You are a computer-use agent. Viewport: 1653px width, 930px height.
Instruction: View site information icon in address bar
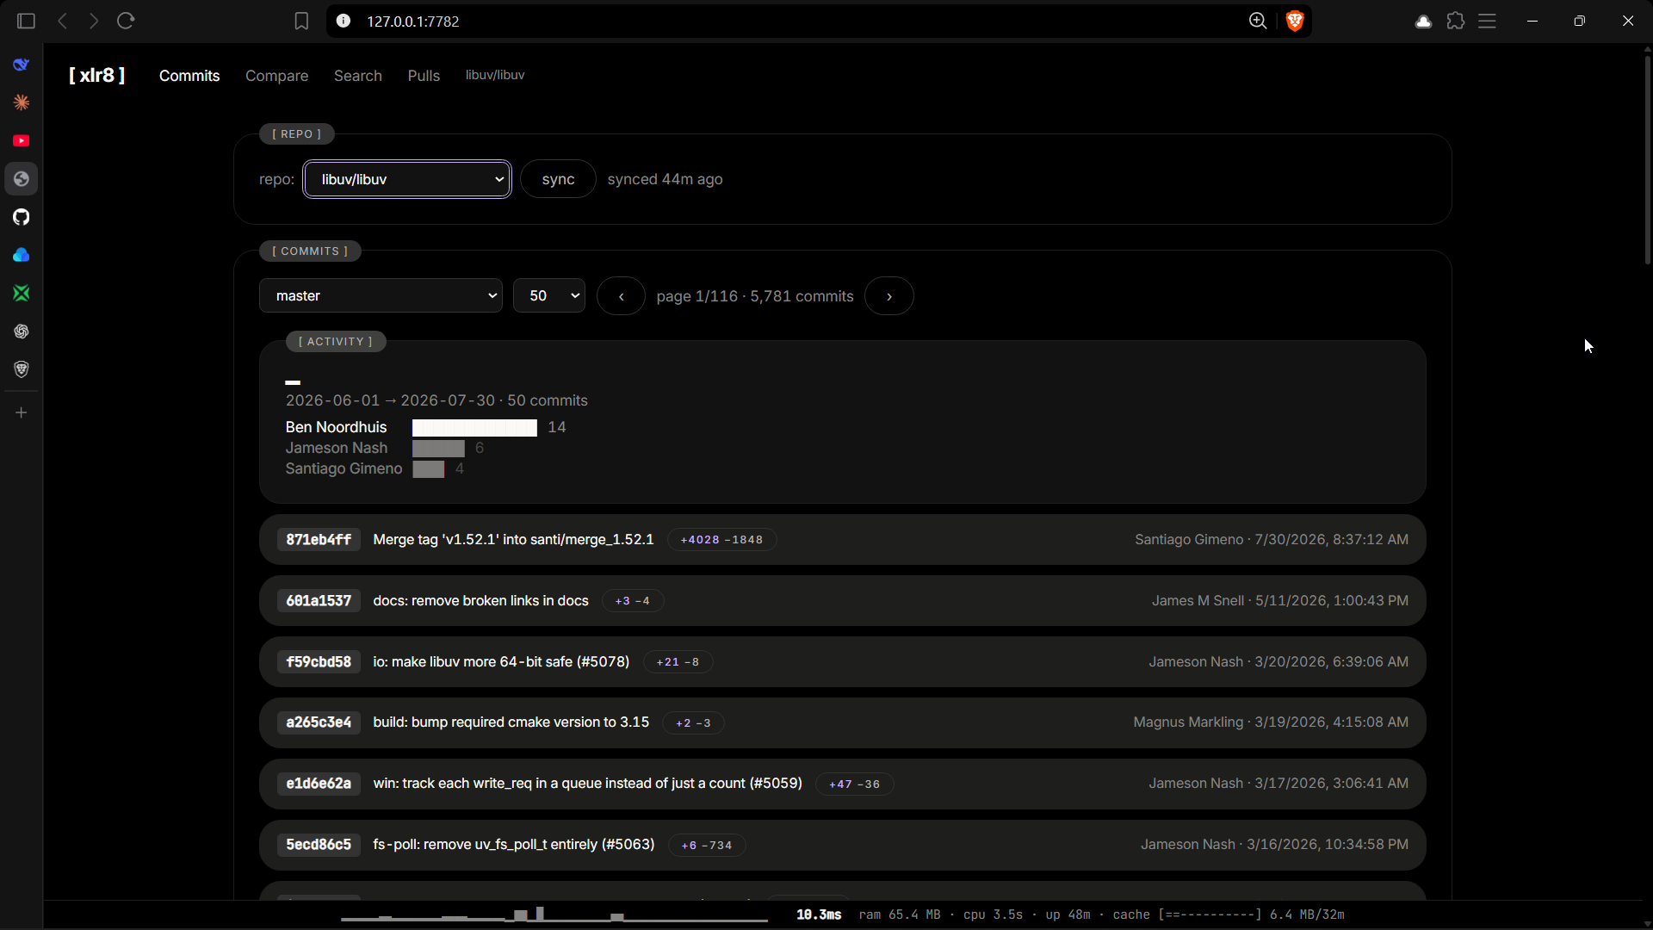click(x=344, y=21)
